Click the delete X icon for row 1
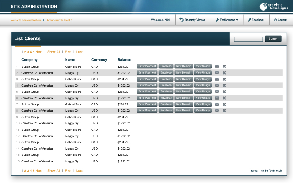Screen dimensions: 293x183 224,66
